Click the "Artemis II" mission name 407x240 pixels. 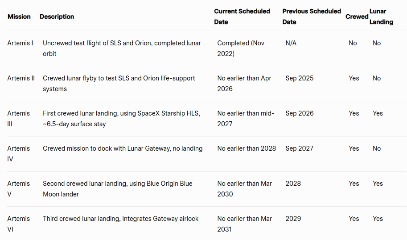21,78
